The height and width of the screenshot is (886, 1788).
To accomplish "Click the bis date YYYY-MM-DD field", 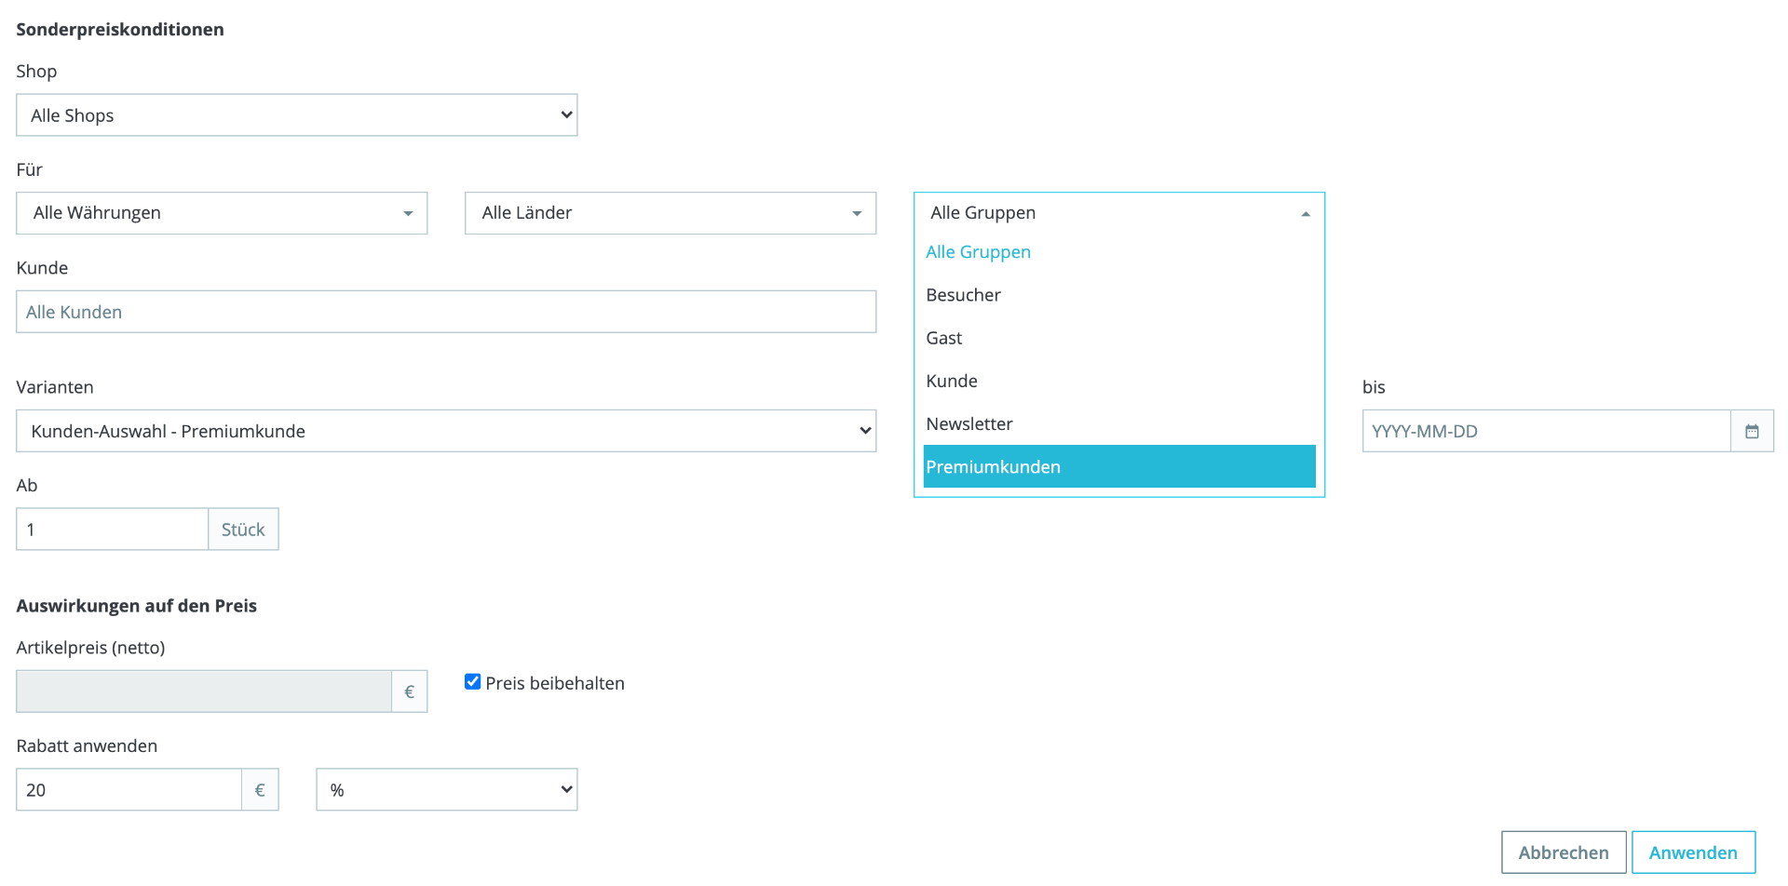I will 1547,431.
